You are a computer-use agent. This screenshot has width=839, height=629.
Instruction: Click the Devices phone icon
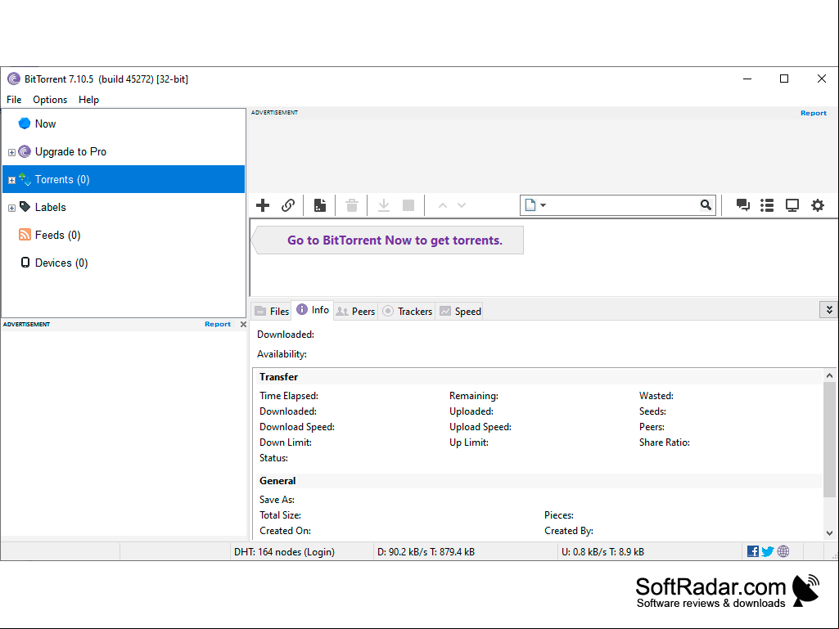tap(25, 262)
